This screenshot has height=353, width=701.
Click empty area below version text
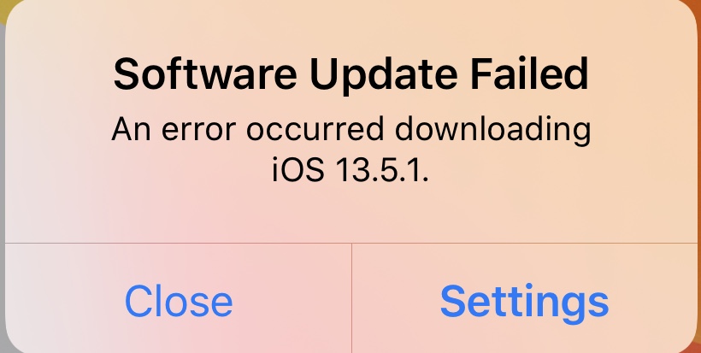tap(351, 214)
